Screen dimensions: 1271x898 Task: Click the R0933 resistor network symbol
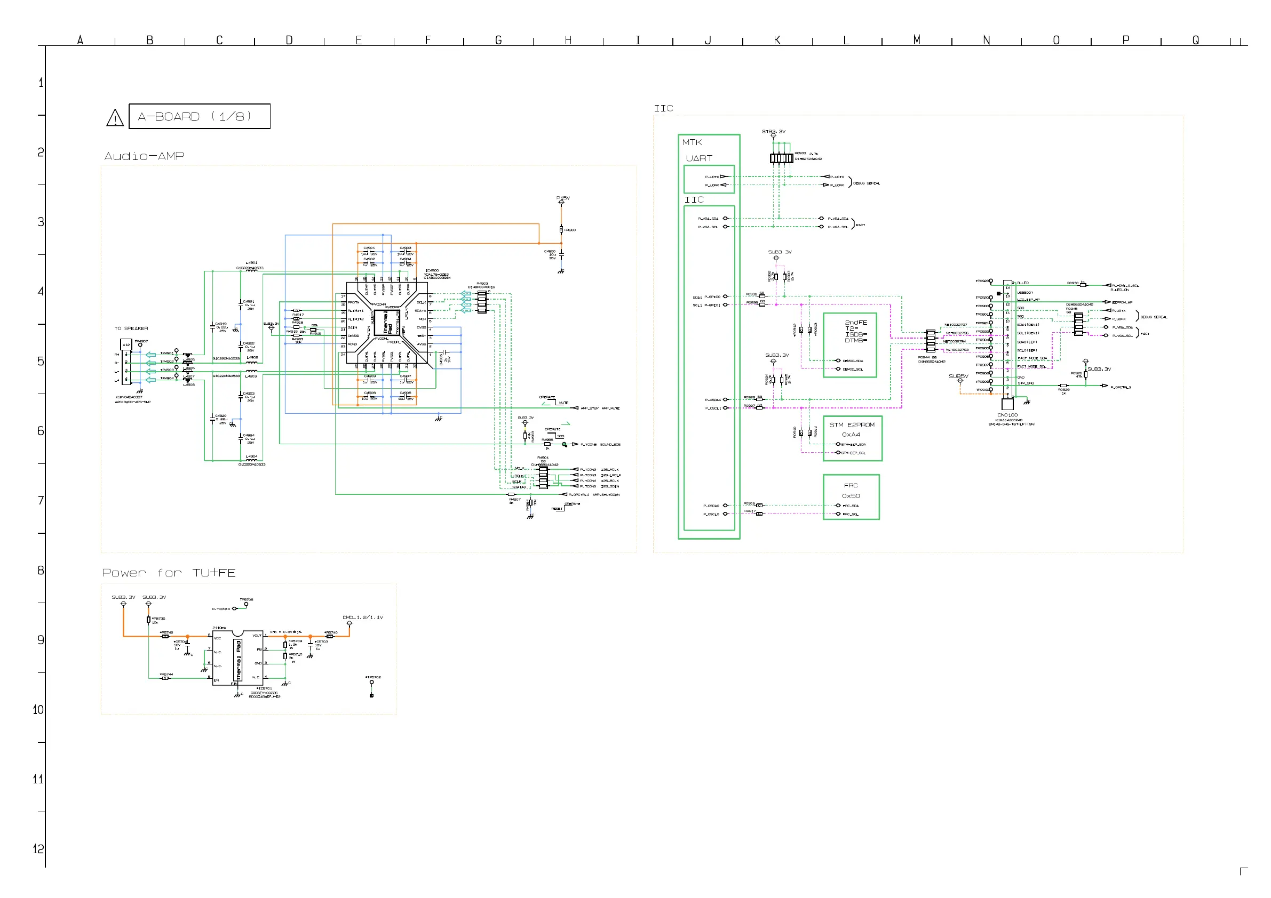click(x=782, y=159)
